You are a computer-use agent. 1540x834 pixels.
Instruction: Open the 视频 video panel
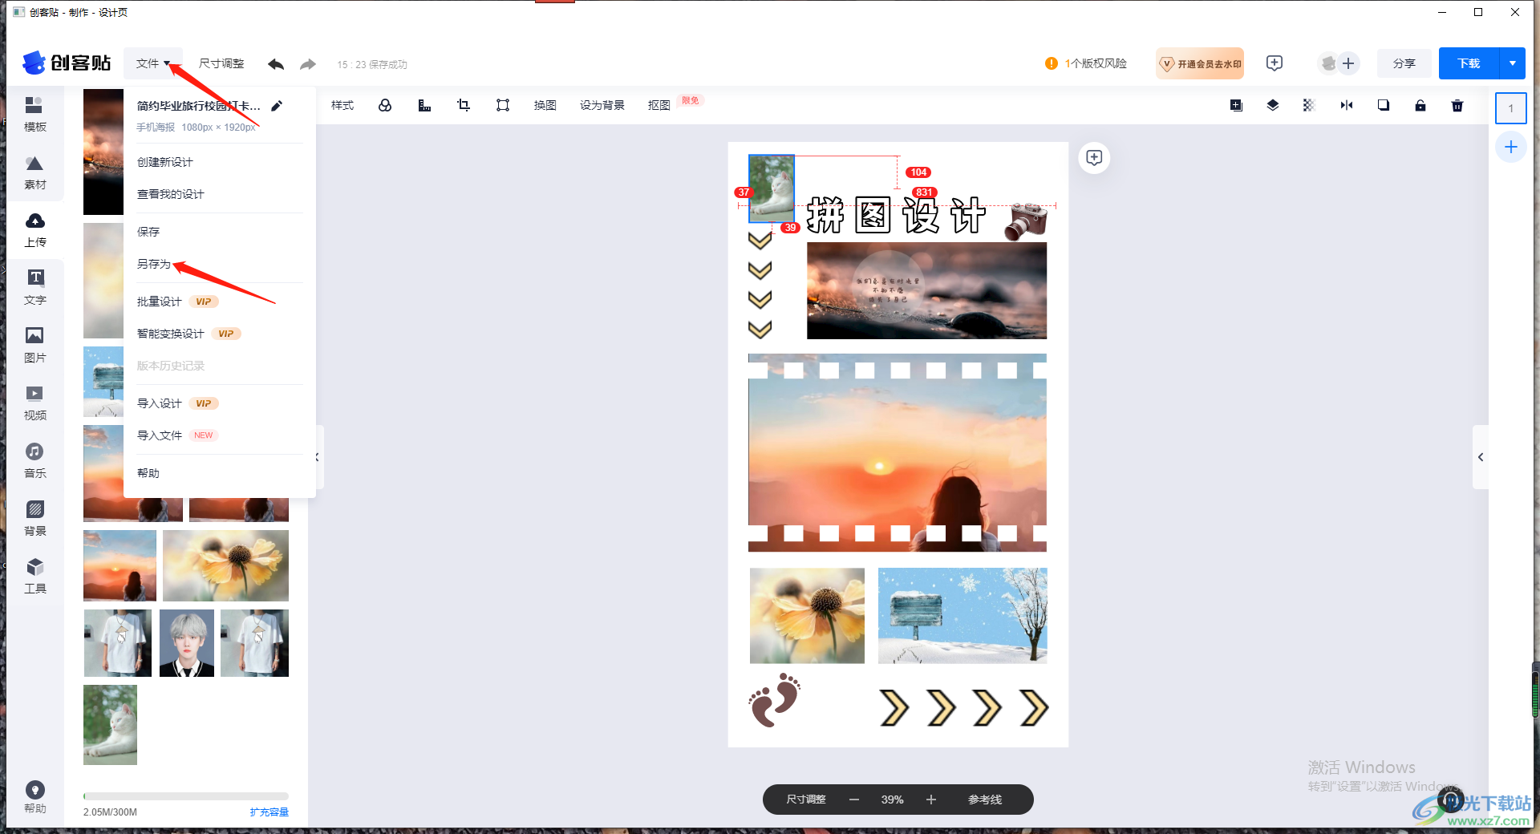coord(34,403)
